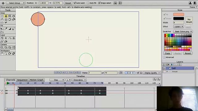The height and width of the screenshot is (111, 198).
Task: Open the Select Group dropdown
Action: coord(16,3)
